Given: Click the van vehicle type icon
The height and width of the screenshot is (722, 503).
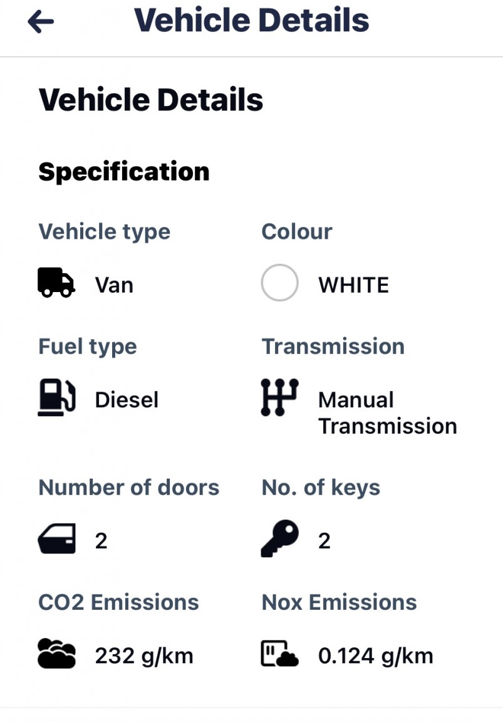Looking at the screenshot, I should 56,283.
